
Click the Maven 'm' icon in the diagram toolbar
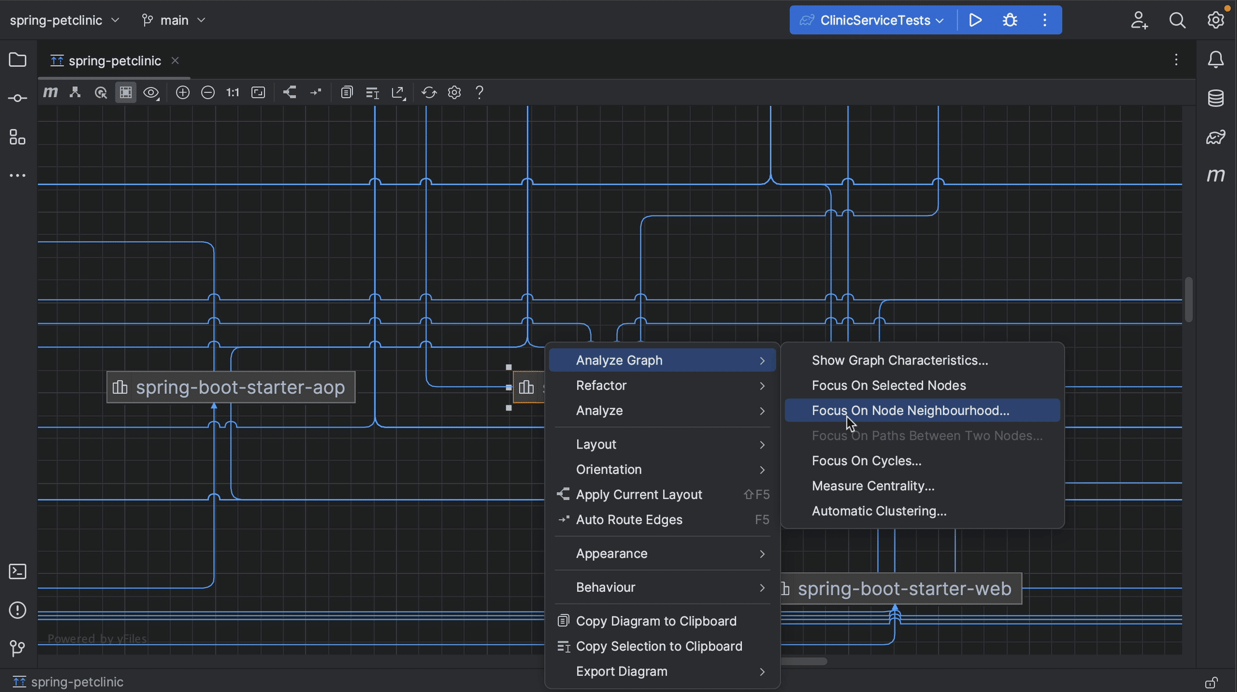tap(51, 93)
